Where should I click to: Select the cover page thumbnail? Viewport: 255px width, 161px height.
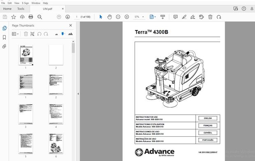coord(25,55)
